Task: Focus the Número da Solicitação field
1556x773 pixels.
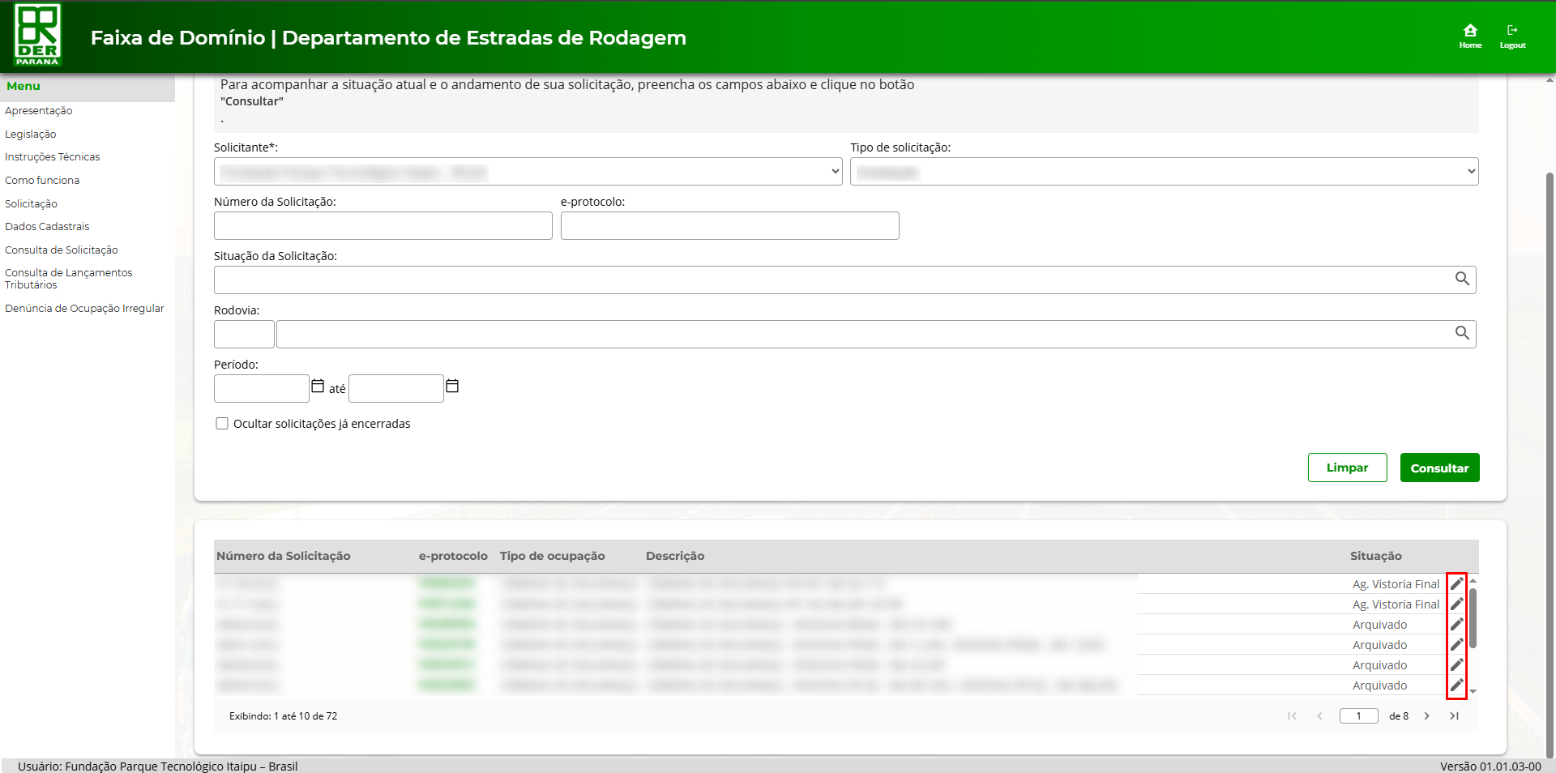Action: (383, 226)
